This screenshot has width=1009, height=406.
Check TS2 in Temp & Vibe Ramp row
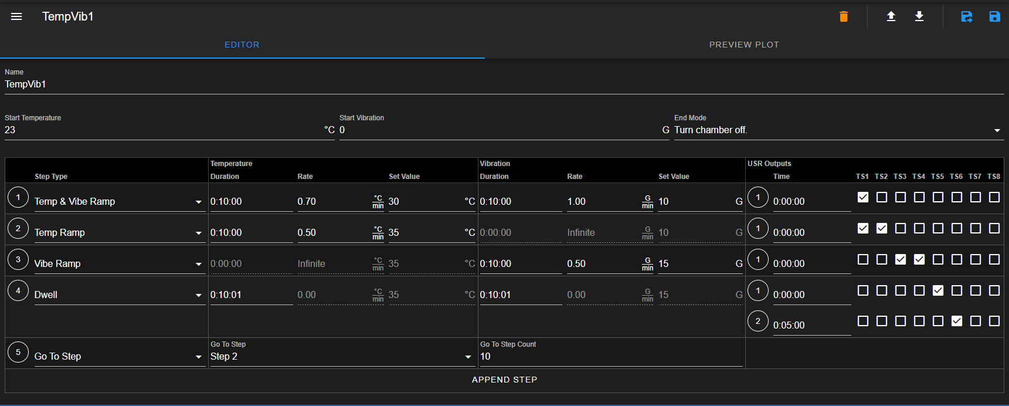point(882,197)
